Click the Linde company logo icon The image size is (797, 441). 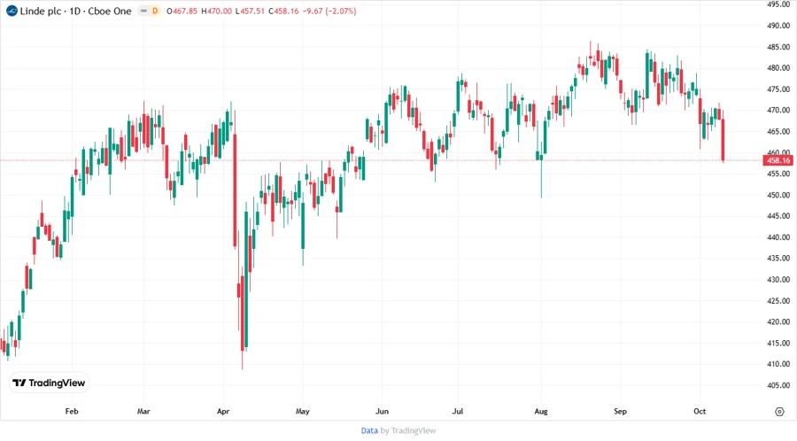click(x=10, y=11)
